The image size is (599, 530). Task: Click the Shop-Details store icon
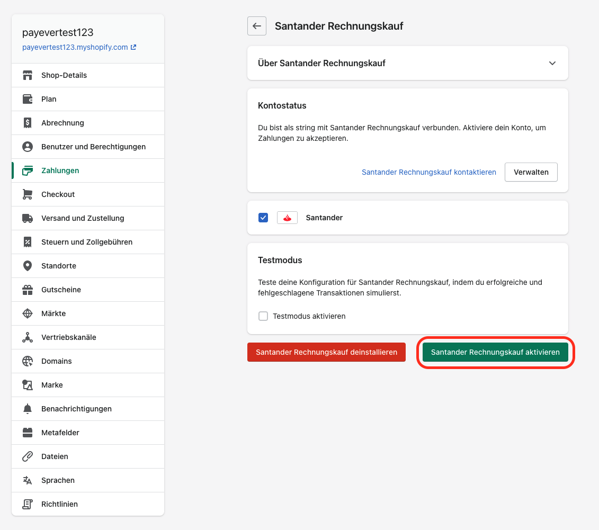pyautogui.click(x=28, y=75)
